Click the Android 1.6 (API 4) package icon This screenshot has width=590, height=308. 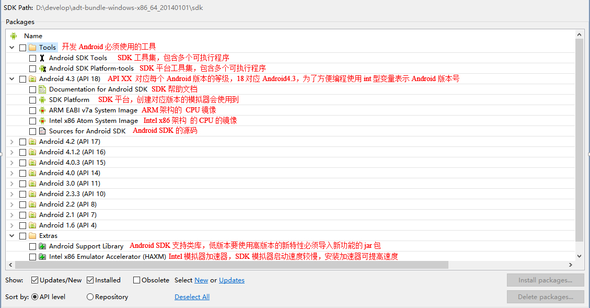click(x=32, y=225)
